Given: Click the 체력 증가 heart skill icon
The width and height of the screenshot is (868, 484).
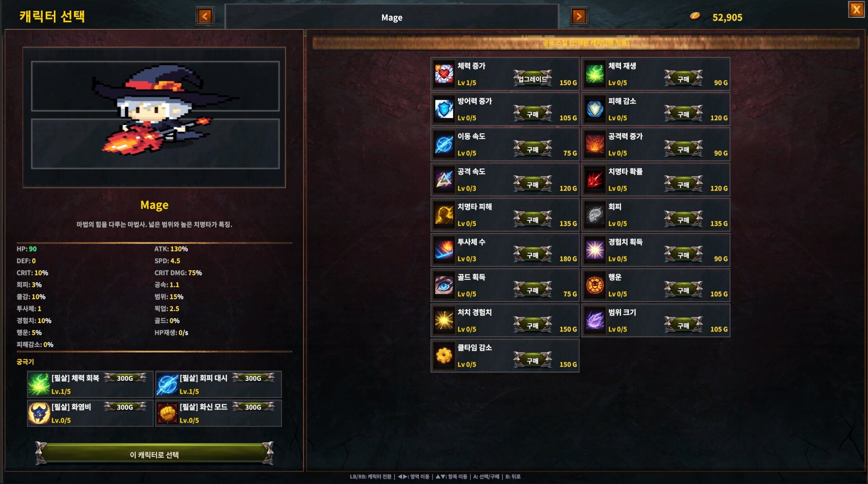Looking at the screenshot, I should pyautogui.click(x=444, y=74).
